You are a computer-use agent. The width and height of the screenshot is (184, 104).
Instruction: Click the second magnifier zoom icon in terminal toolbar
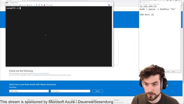point(39,5)
